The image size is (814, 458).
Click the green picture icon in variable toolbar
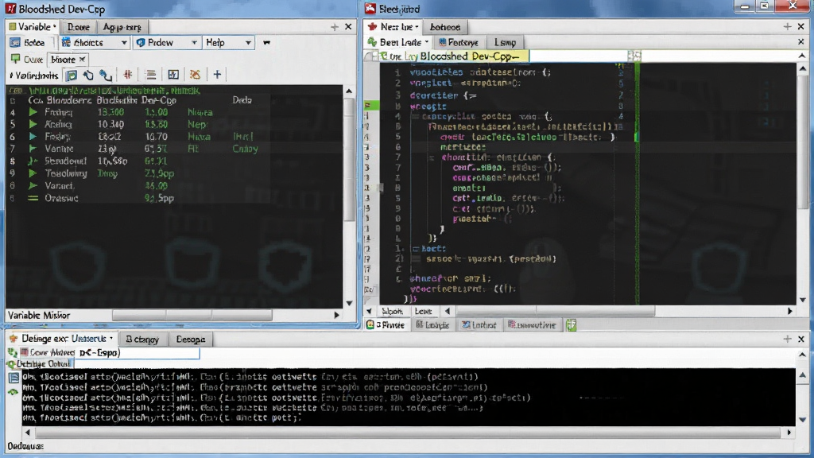pos(71,76)
